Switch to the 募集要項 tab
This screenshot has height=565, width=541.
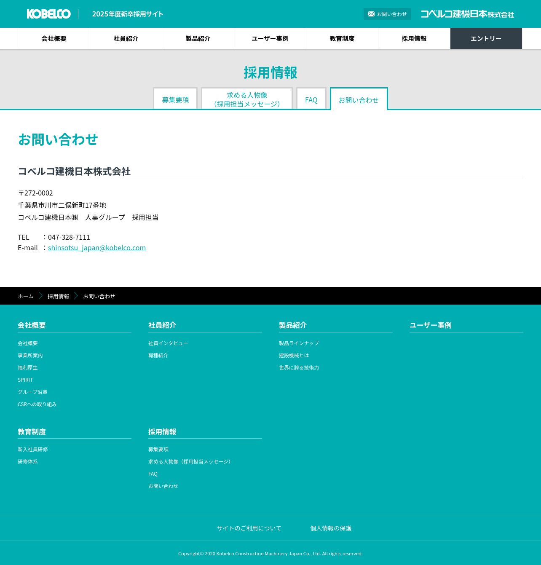[175, 99]
